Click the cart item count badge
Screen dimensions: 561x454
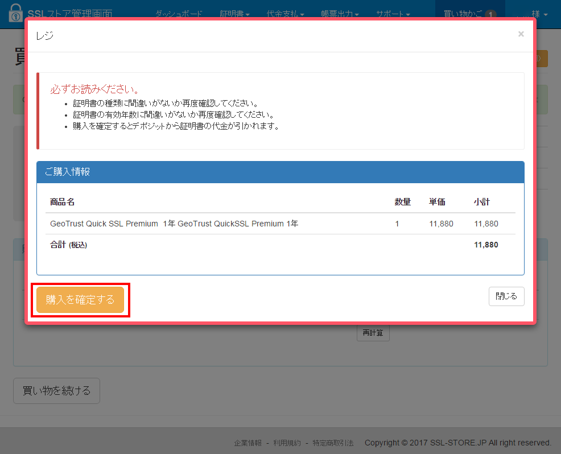(x=490, y=14)
